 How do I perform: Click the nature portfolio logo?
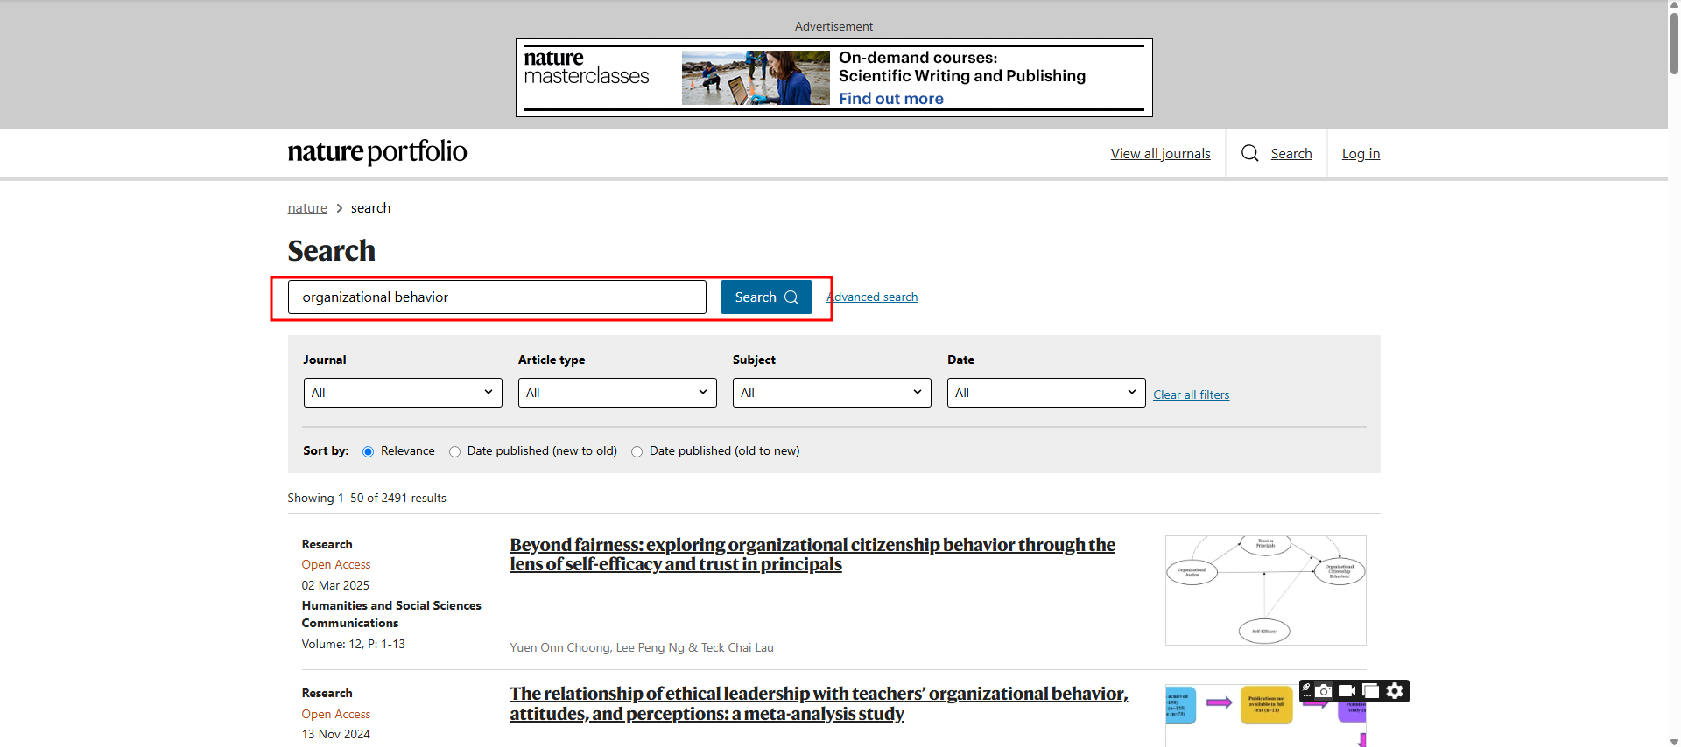pyautogui.click(x=377, y=152)
